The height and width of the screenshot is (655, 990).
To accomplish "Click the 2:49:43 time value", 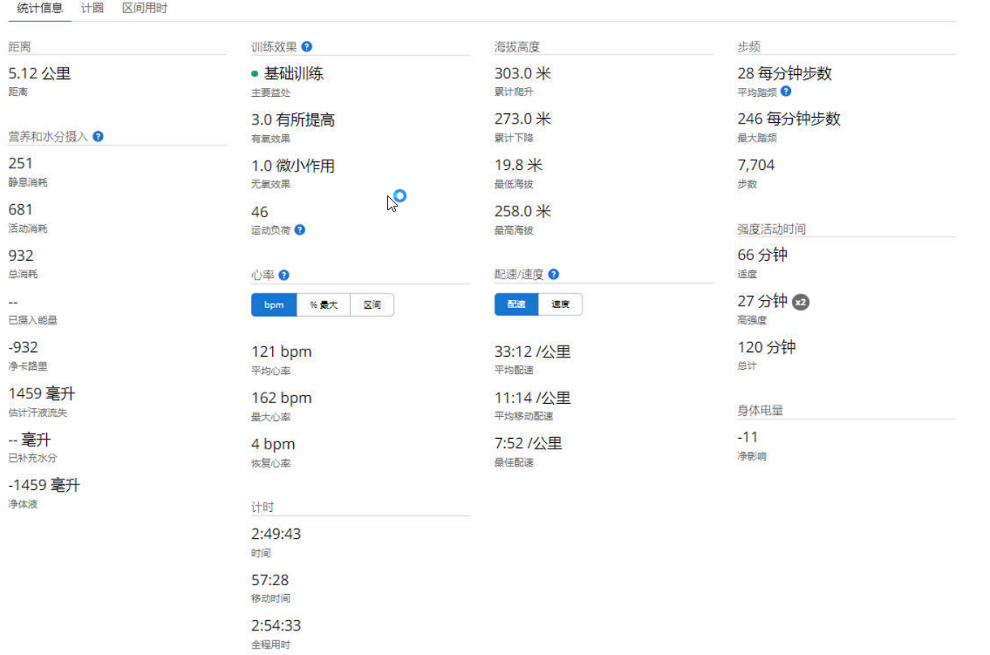I will point(276,534).
